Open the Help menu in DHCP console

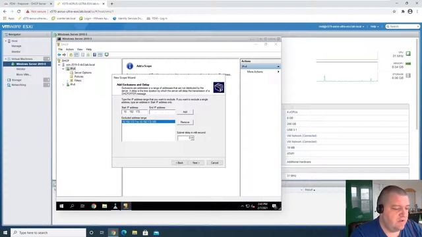89,49
